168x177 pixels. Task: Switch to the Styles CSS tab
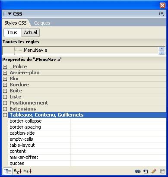16,23
